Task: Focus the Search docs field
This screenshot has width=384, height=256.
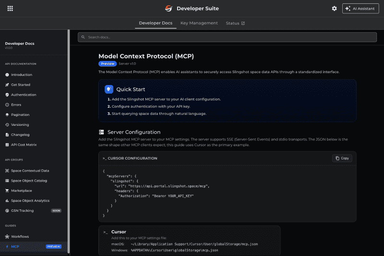Action: (227, 37)
